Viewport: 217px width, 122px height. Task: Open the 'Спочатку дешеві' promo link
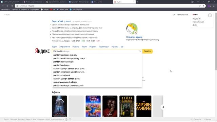tap(134, 37)
